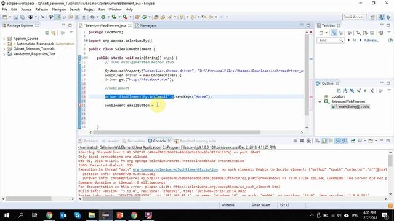Click Sort alphabetically icon in Outline
The height and width of the screenshot is (221, 394).
(345, 91)
